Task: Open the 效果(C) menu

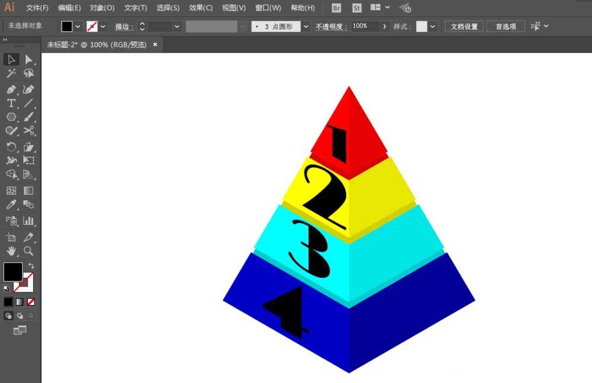Action: 201,8
